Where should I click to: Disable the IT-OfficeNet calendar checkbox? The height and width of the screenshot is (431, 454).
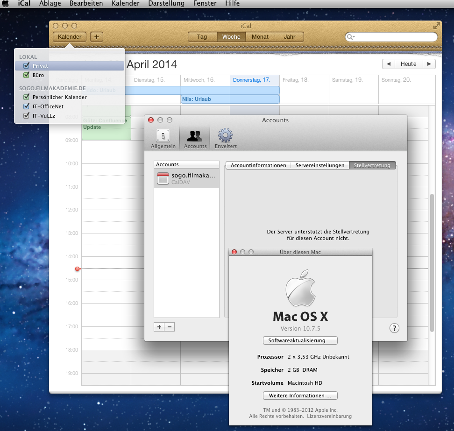point(27,106)
